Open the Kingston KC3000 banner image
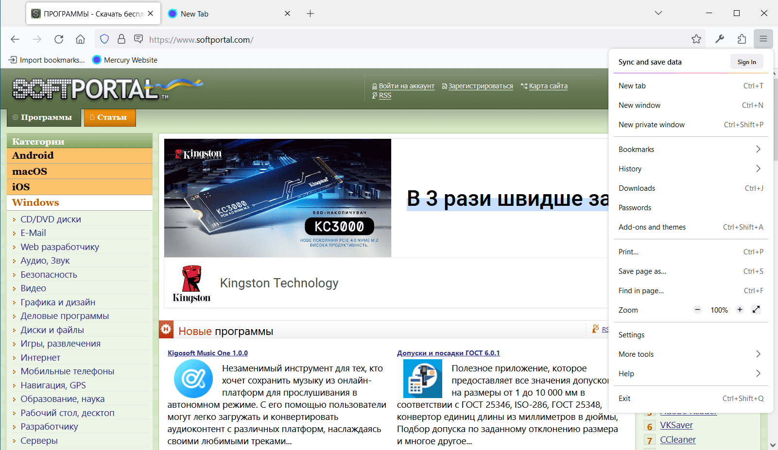Viewport: 778px width, 450px height. pyautogui.click(x=277, y=198)
